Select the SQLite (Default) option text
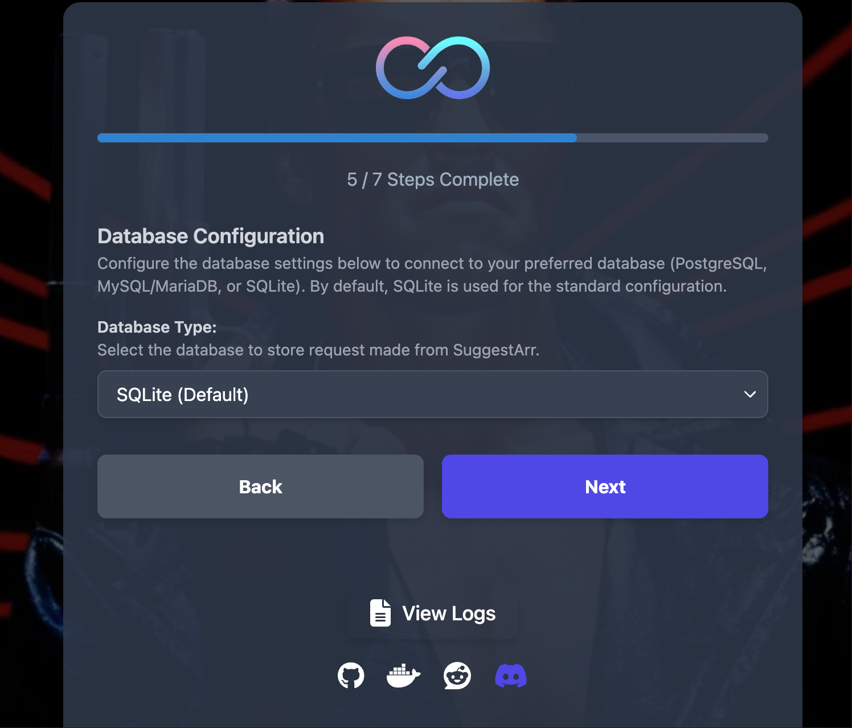The width and height of the screenshot is (852, 728). (183, 395)
